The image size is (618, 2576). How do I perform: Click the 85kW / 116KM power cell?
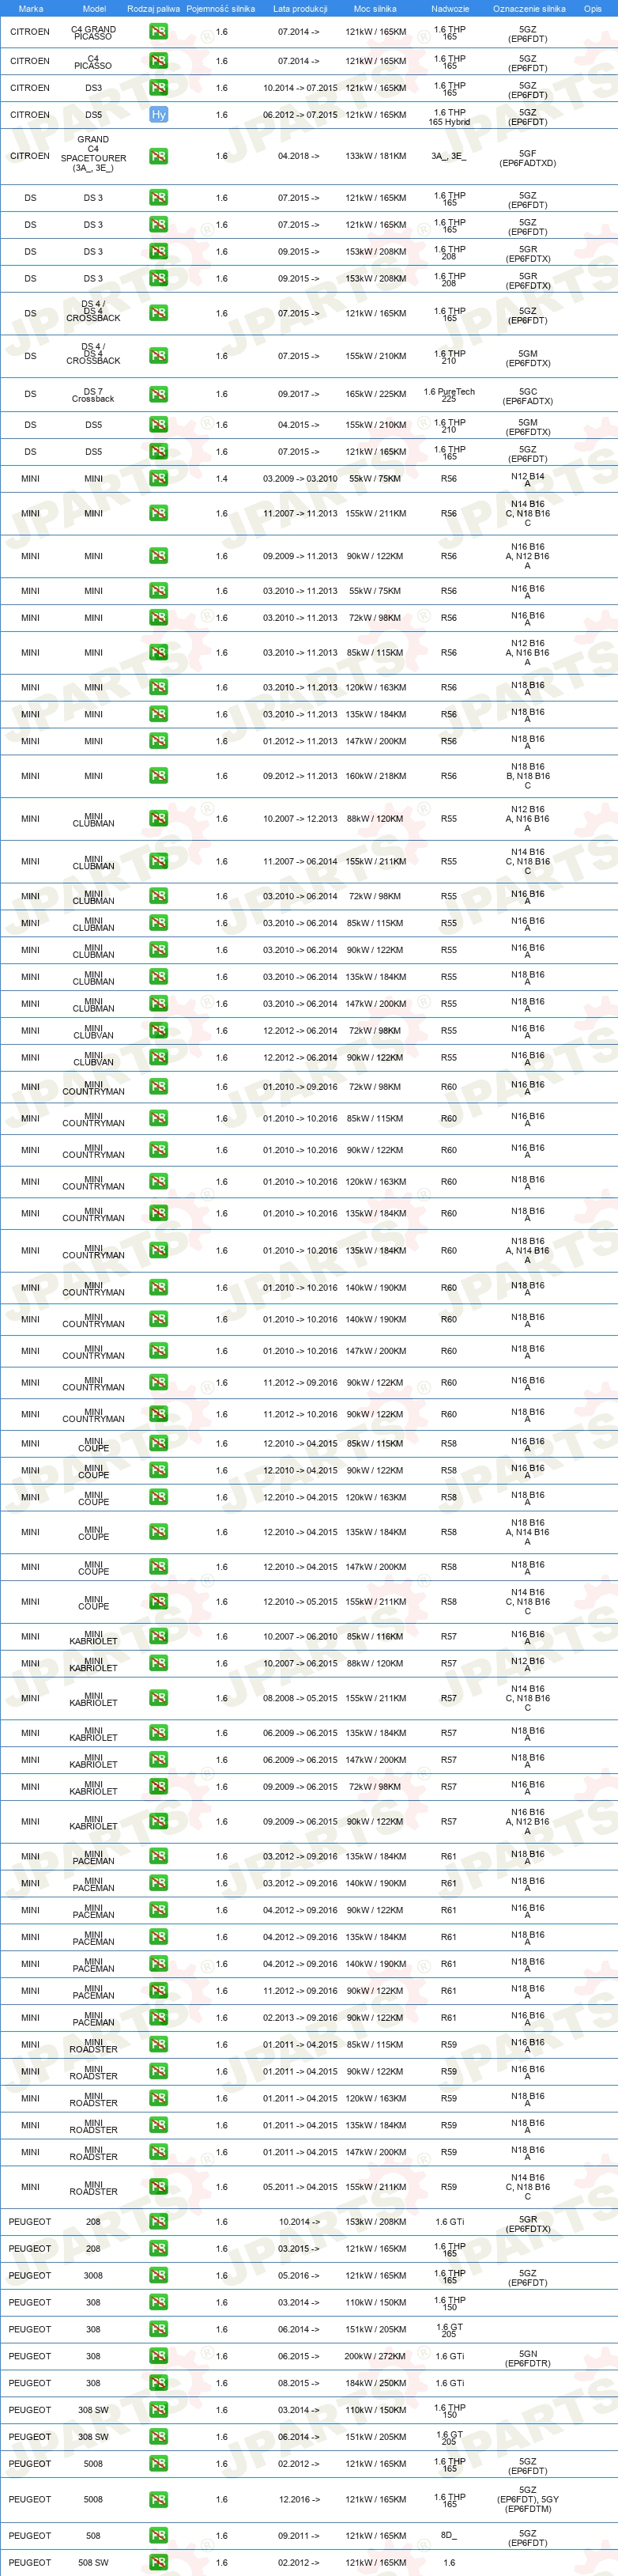coord(376,1637)
